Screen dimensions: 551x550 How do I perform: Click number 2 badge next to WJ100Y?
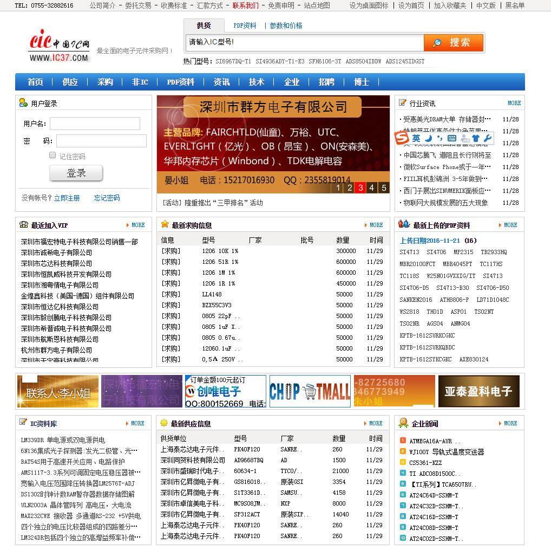[403, 451]
